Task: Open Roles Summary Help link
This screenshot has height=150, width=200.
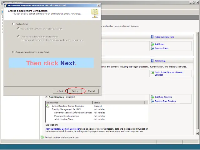Action: point(164,37)
